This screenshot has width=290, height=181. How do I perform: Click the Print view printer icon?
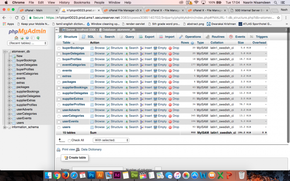(59, 150)
